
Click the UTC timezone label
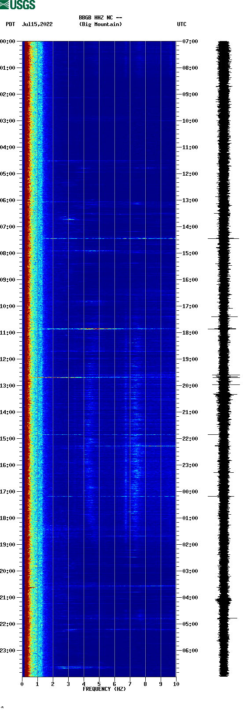[182, 24]
